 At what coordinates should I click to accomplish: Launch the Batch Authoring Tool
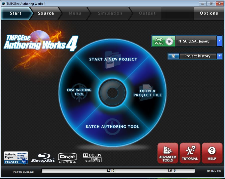coord(112,127)
